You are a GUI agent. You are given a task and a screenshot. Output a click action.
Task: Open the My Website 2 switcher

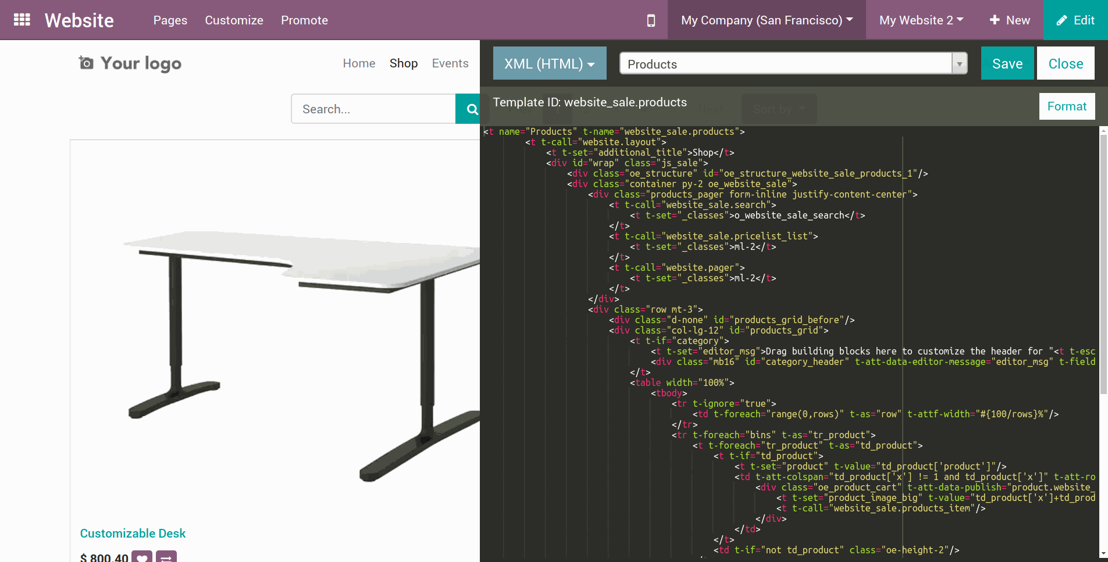(x=921, y=20)
